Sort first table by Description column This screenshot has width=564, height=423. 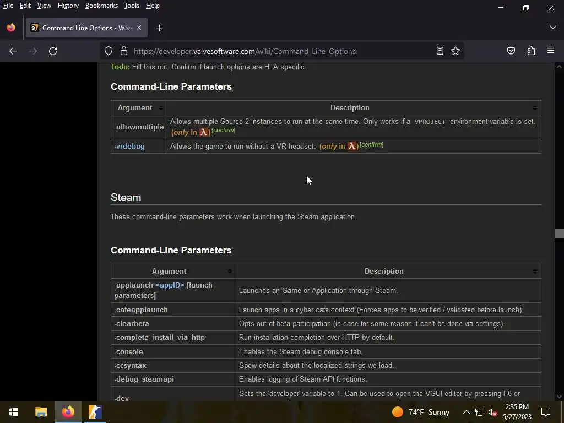pyautogui.click(x=535, y=108)
